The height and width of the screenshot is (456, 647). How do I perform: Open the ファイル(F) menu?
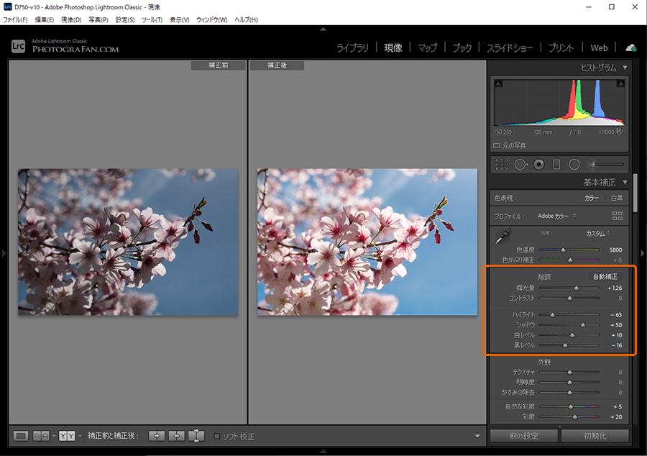15,20
